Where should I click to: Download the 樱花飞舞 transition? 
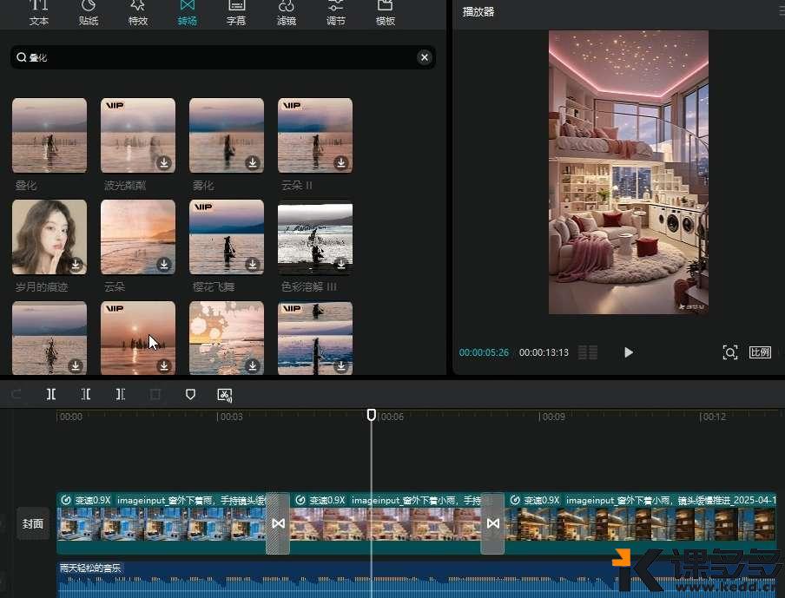(253, 264)
